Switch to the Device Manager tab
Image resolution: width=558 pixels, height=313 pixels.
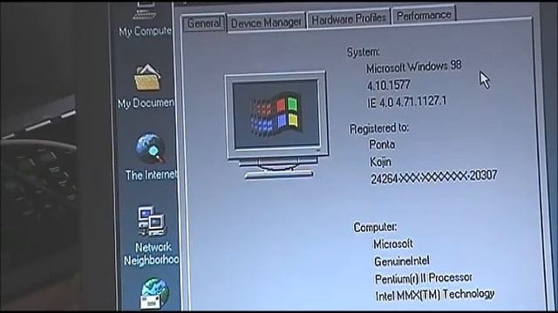266,23
